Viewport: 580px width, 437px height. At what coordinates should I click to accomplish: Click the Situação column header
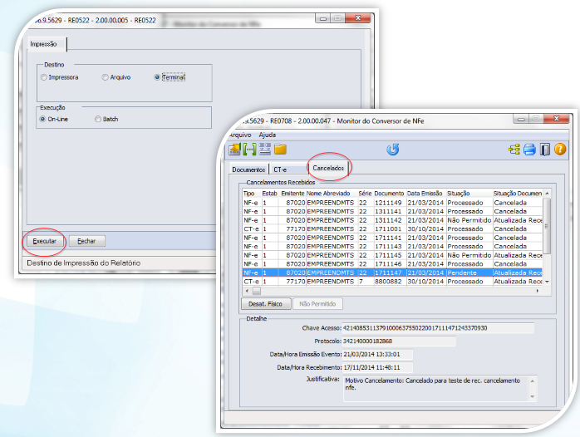click(x=469, y=194)
